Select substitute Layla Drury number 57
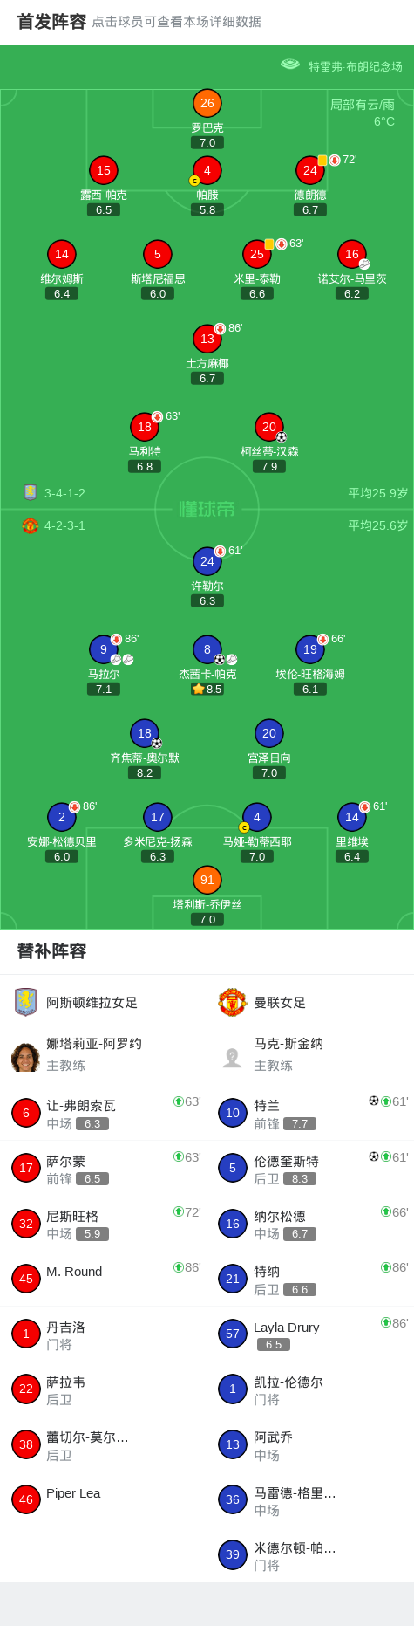This screenshot has height=1626, width=414. pos(310,1334)
